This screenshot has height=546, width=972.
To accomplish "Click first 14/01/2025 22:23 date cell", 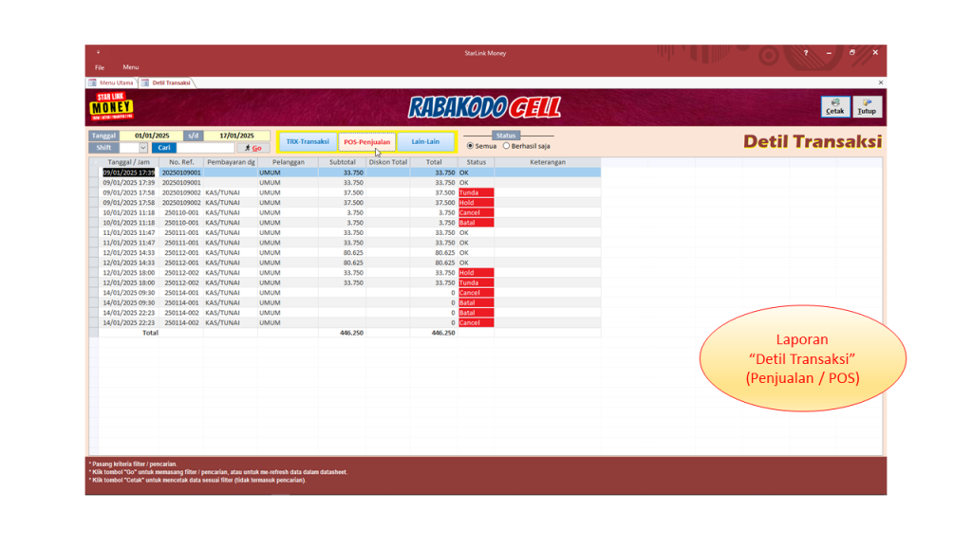I will click(129, 313).
